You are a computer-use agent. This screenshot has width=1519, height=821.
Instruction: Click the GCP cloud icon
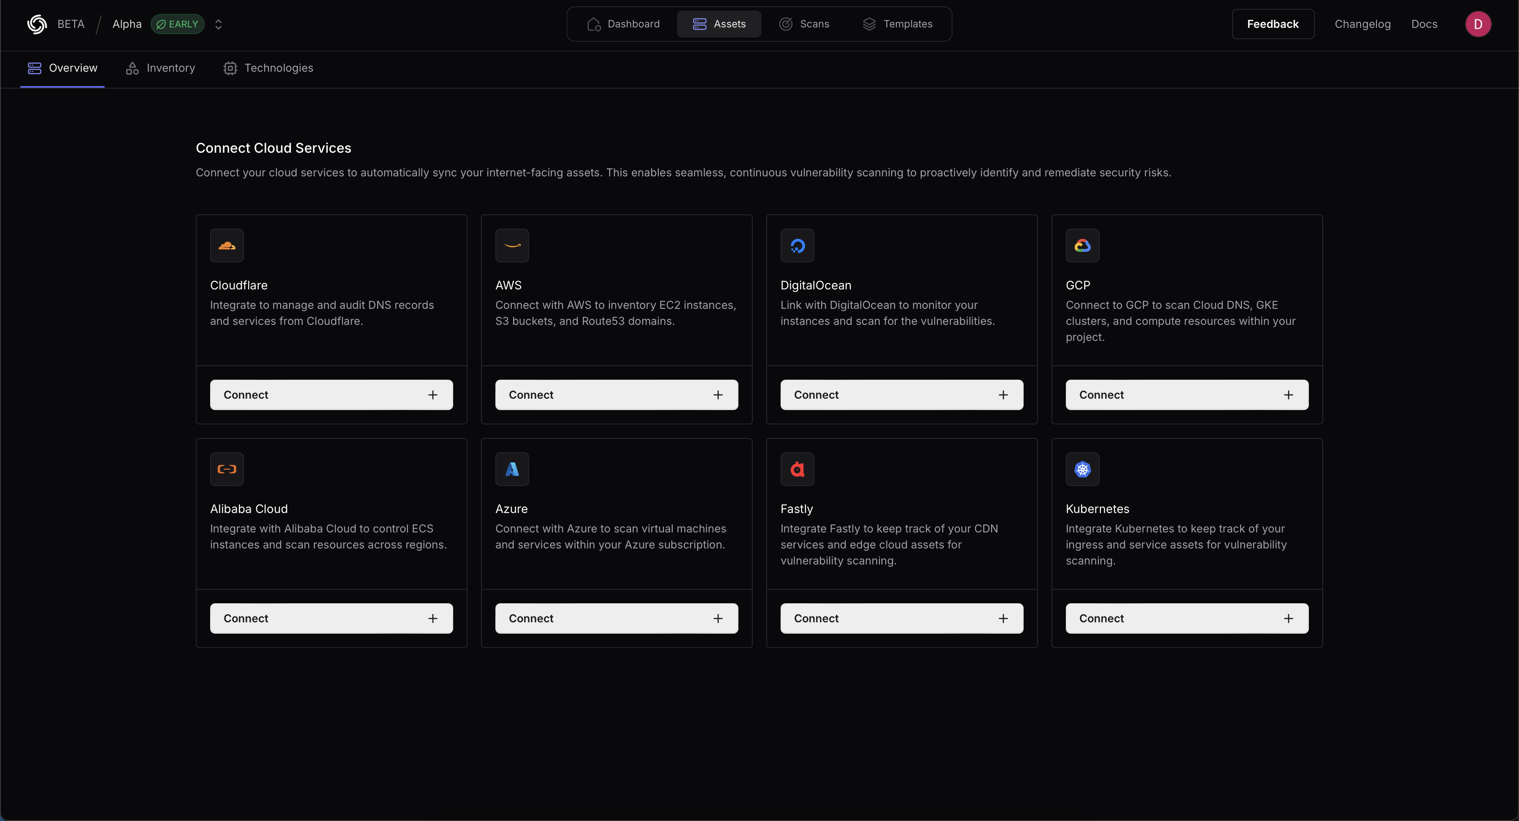tap(1082, 246)
